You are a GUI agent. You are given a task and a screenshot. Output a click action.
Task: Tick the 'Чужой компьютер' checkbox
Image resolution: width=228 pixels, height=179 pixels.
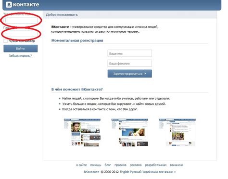[x=5, y=41]
